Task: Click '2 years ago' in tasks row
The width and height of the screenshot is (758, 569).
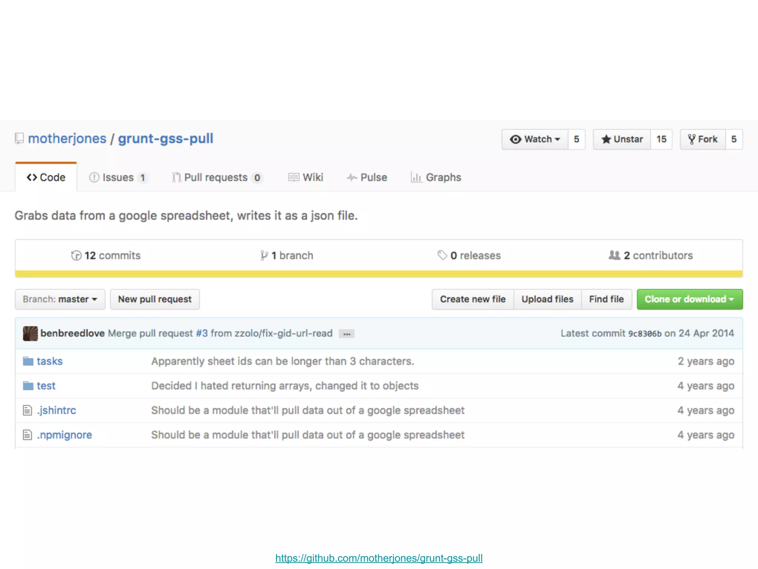Action: pyautogui.click(x=706, y=361)
